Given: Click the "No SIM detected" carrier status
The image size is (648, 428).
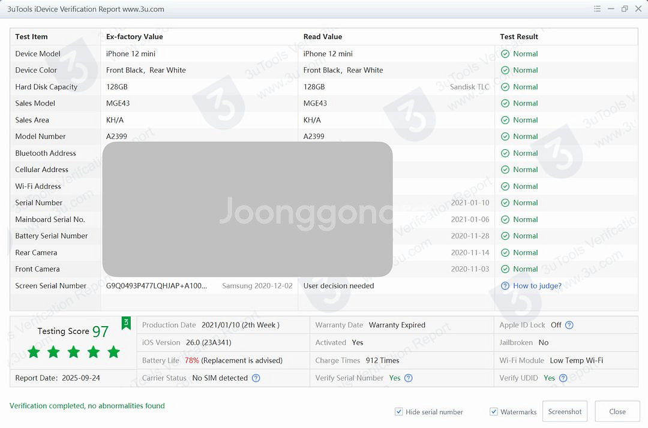Looking at the screenshot, I should pyautogui.click(x=220, y=378).
